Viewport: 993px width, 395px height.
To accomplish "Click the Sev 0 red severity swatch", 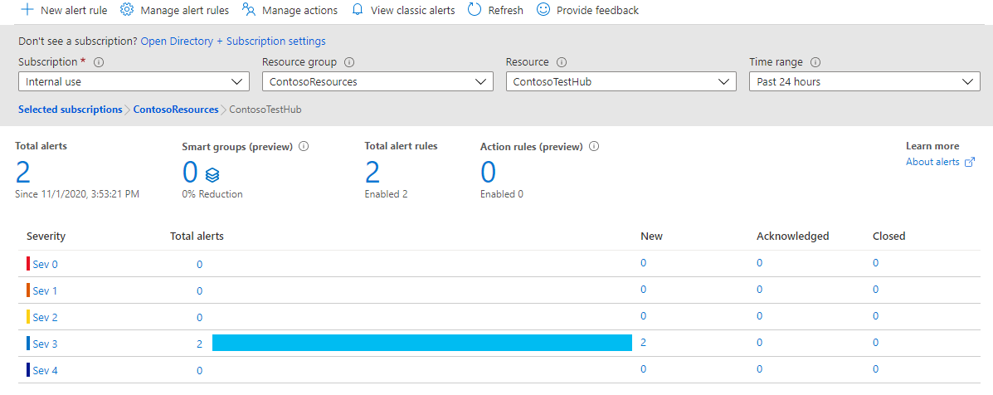I will pos(28,264).
